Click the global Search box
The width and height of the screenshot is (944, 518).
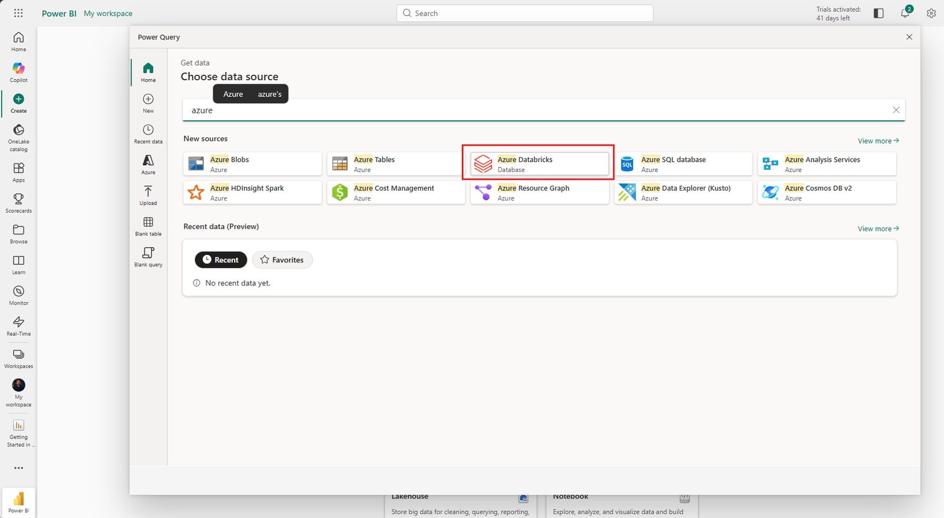click(x=525, y=13)
